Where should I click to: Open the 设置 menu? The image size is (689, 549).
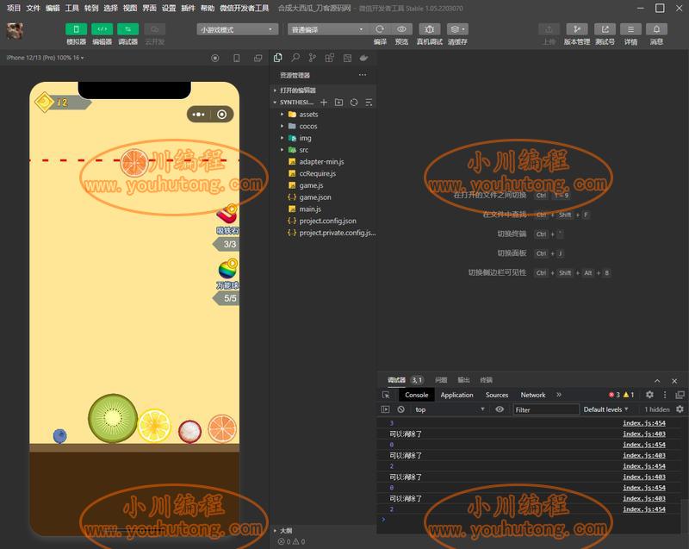[x=168, y=8]
